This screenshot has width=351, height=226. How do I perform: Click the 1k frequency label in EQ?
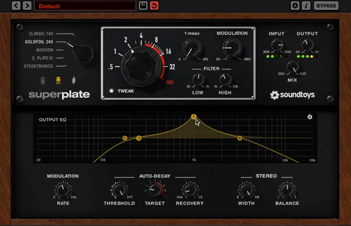[194, 160]
